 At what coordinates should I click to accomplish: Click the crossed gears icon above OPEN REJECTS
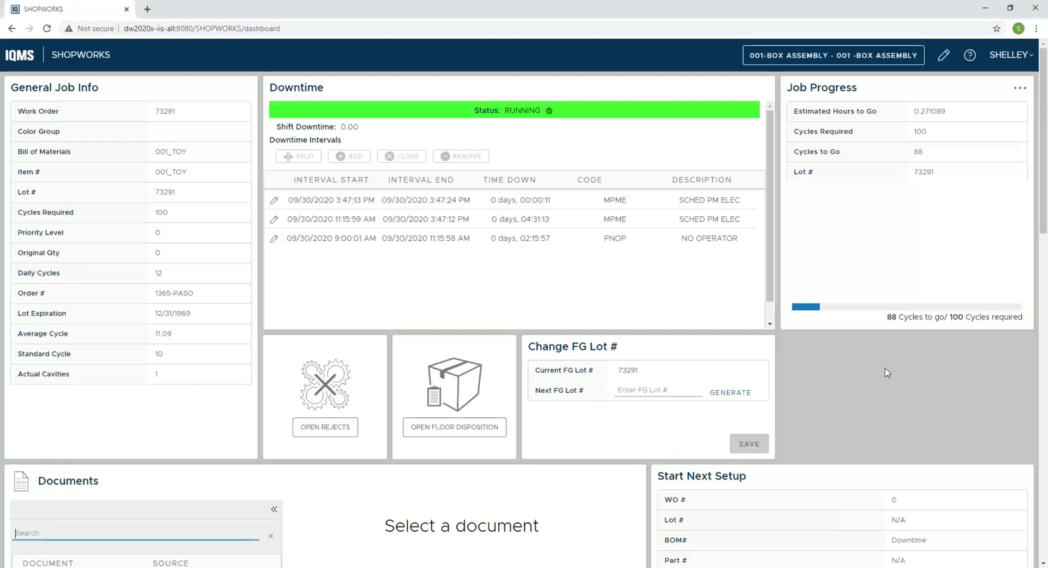pos(325,384)
